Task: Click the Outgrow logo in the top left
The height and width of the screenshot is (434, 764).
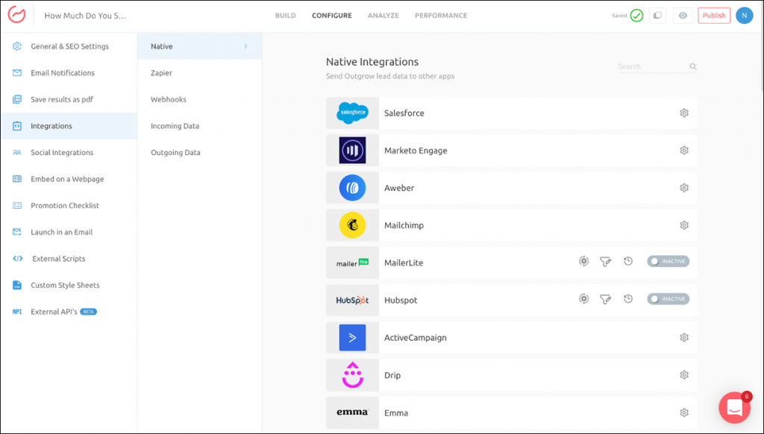Action: [16, 15]
